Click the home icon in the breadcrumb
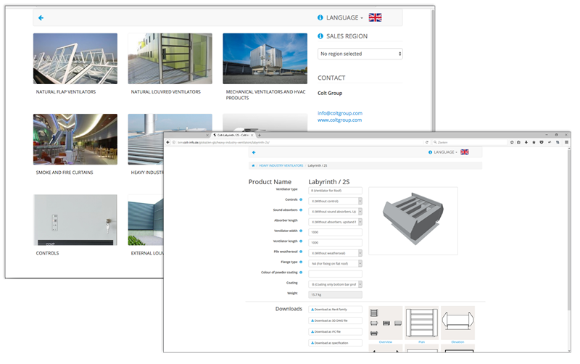Screen dimensions: 580x364 253,166
